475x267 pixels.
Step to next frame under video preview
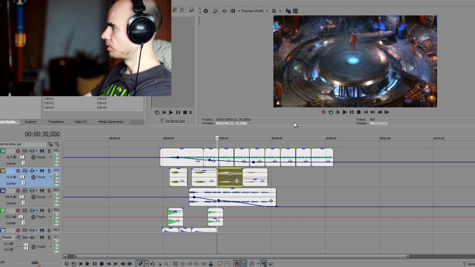click(386, 112)
